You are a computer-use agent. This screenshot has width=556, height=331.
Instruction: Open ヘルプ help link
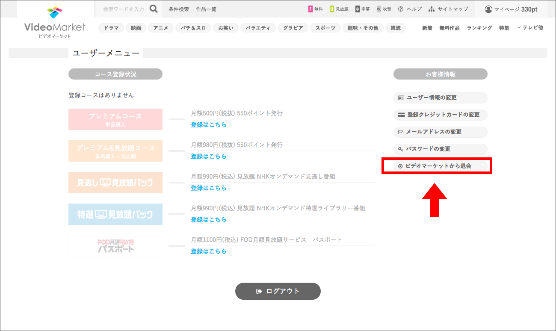[x=410, y=9]
